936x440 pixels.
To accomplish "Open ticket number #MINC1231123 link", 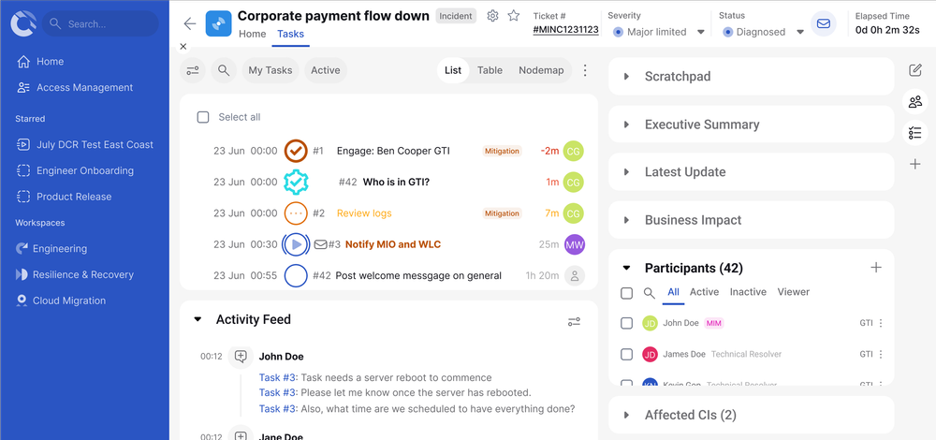I will click(x=565, y=30).
